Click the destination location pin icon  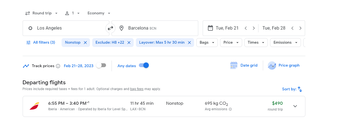(x=121, y=28)
